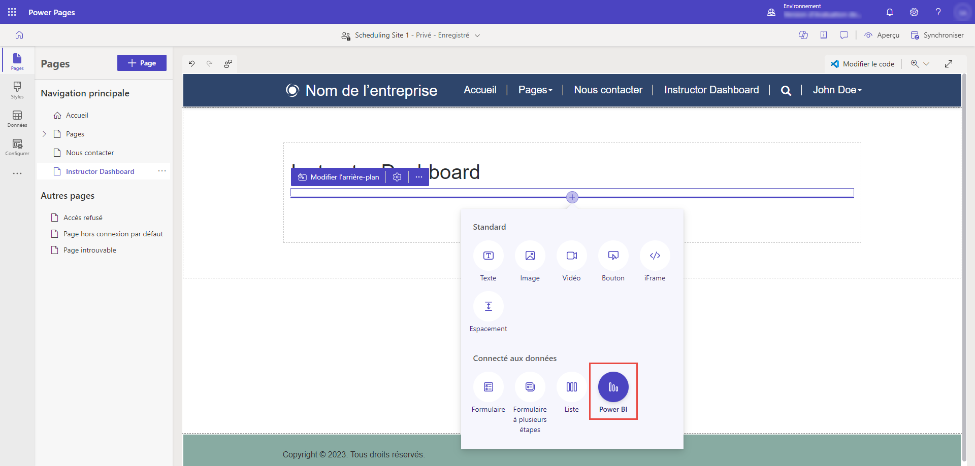This screenshot has width=975, height=466.
Task: Open the settings gear in header
Action: point(914,12)
